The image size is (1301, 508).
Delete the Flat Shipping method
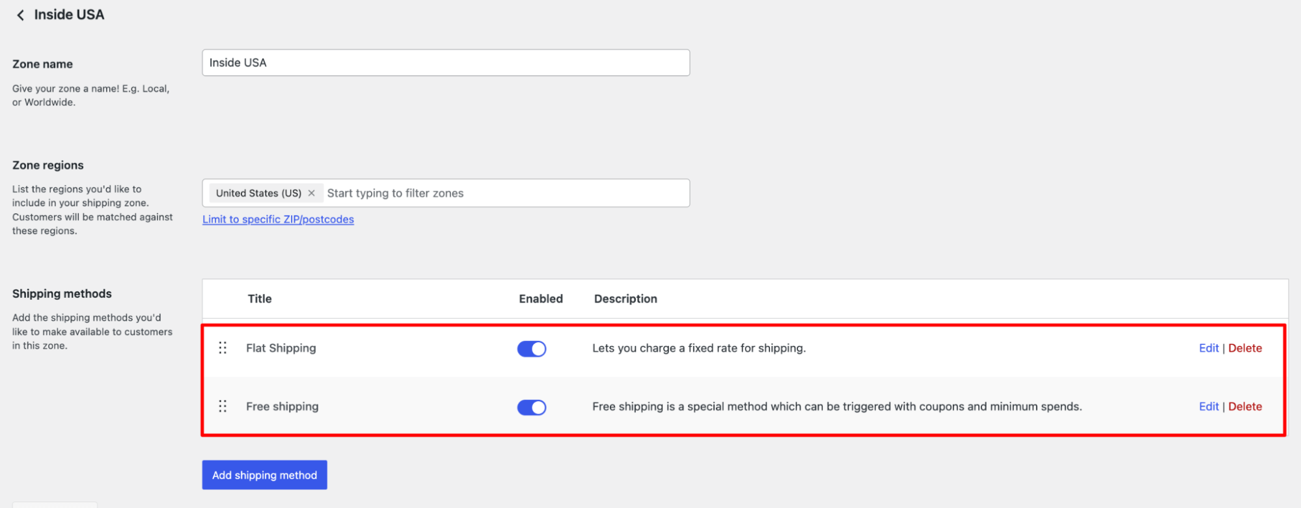click(x=1244, y=348)
